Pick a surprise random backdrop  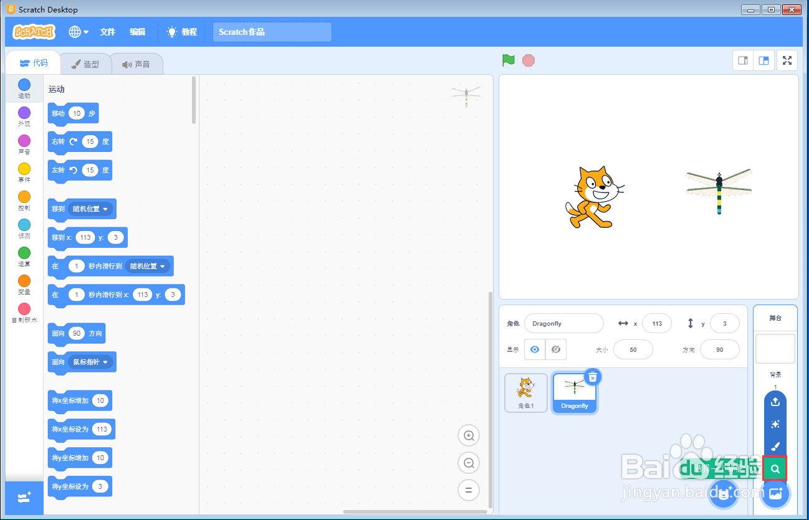point(775,424)
